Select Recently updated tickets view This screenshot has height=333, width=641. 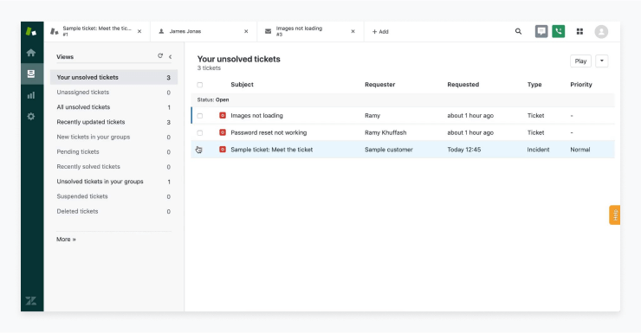coord(113,122)
